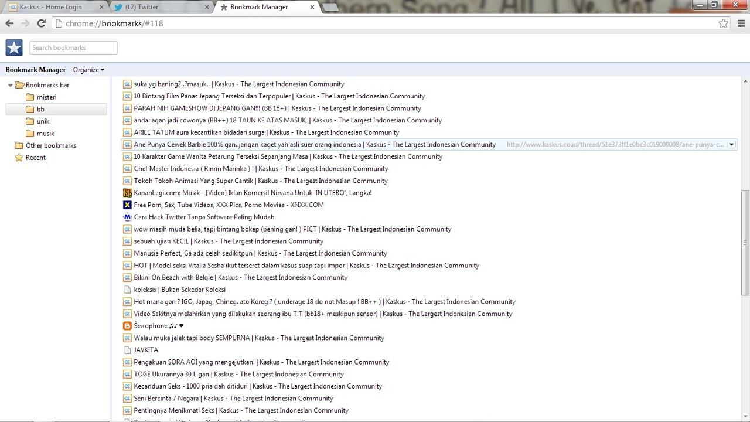The height and width of the screenshot is (422, 750).
Task: Click favicon of Chef Master Indonesia bookmark
Action: [127, 169]
